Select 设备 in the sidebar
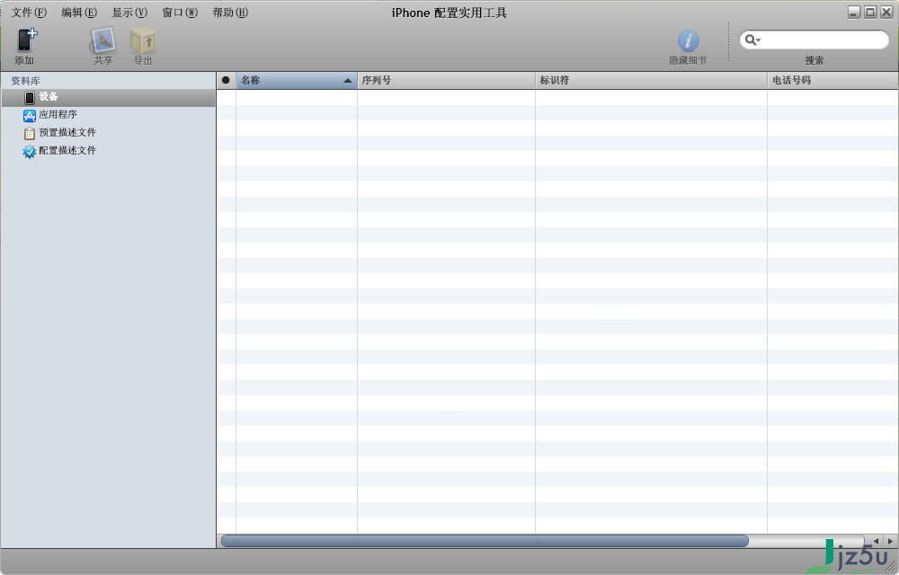899x575 pixels. click(109, 97)
